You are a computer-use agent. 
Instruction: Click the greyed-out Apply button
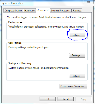(83, 99)
